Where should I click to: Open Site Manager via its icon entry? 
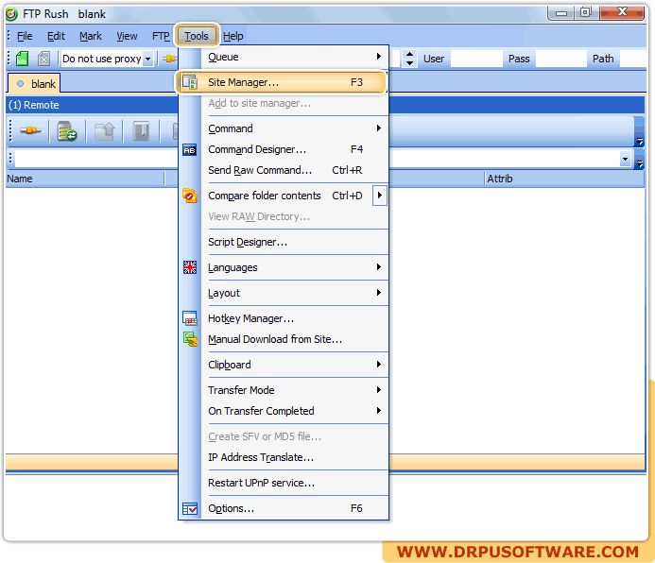point(281,82)
